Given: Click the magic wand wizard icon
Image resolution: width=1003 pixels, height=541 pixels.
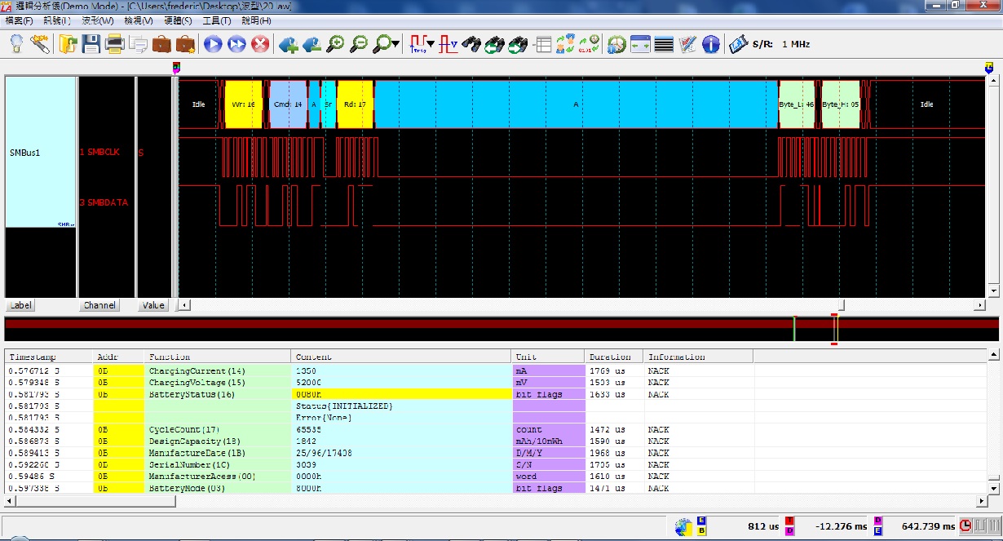Looking at the screenshot, I should [x=40, y=44].
